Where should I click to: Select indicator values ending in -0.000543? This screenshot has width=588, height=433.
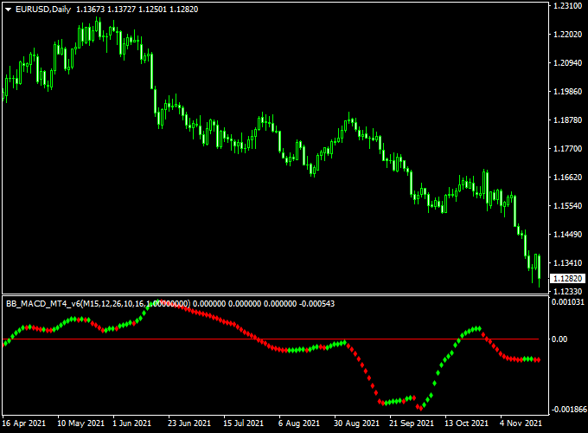pos(264,303)
